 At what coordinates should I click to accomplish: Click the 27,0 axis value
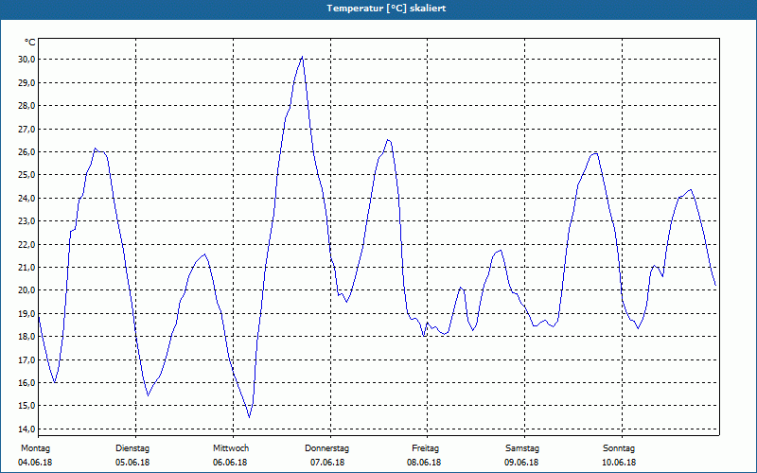point(26,129)
